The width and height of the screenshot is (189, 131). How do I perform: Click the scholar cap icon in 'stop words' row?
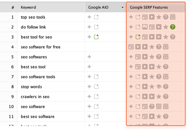point(159,87)
